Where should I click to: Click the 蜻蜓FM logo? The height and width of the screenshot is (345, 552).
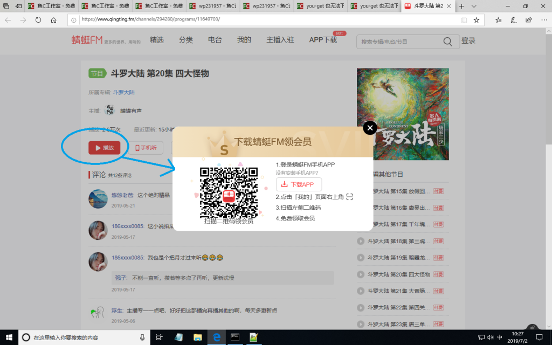coord(87,40)
